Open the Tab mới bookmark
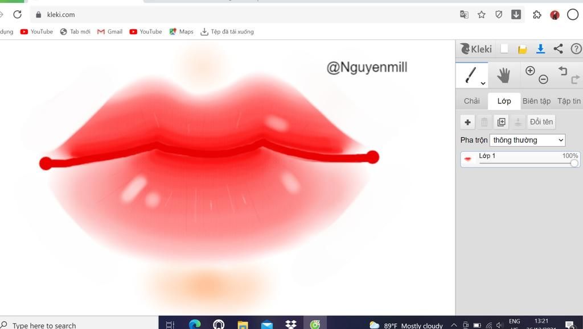Screen dimensions: 583x329 point(75,31)
